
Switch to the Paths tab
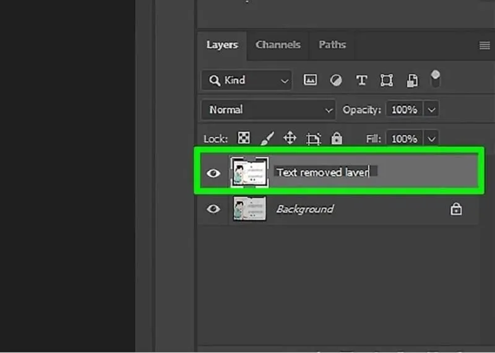tap(332, 45)
